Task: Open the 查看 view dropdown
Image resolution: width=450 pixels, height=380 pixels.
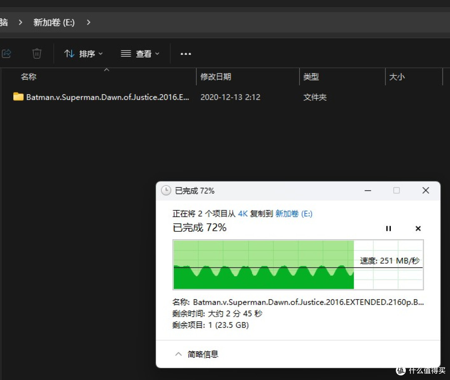Action: (140, 54)
